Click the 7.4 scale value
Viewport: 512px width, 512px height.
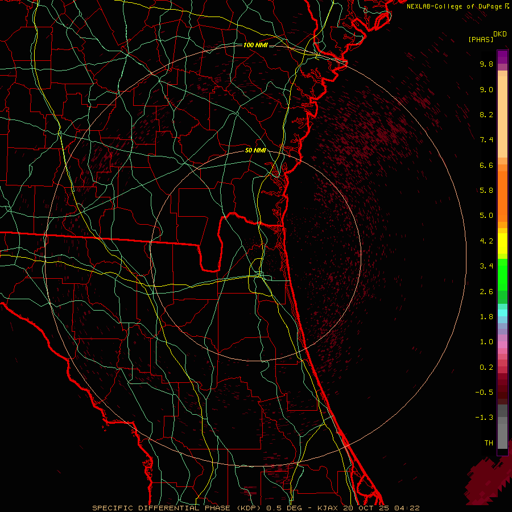pyautogui.click(x=486, y=140)
